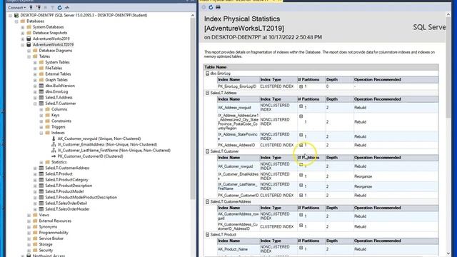Open Activity Monitor from Object Explorer toolbar
The image size is (457, 257).
(67, 8)
